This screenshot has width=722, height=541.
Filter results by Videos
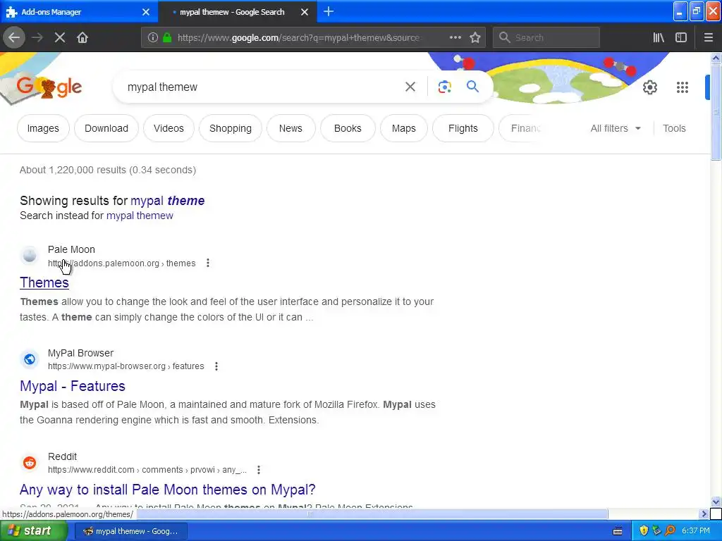pyautogui.click(x=169, y=128)
